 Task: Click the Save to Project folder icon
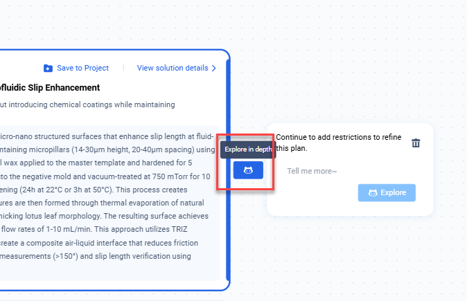pyautogui.click(x=48, y=68)
